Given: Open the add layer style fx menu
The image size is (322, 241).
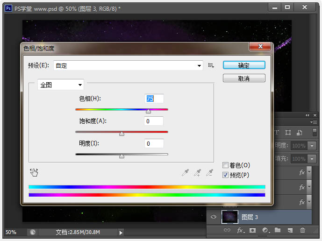Looking at the screenshot, I should pyautogui.click(x=241, y=230).
